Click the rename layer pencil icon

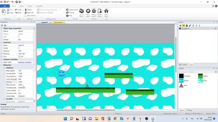pyautogui.click(x=190, y=26)
